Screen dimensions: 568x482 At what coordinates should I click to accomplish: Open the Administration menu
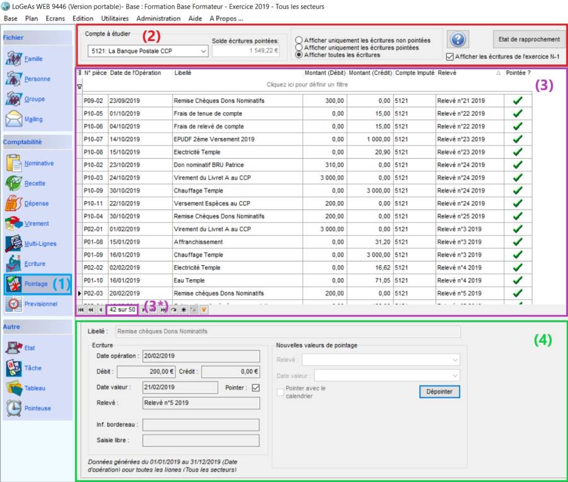coord(158,18)
